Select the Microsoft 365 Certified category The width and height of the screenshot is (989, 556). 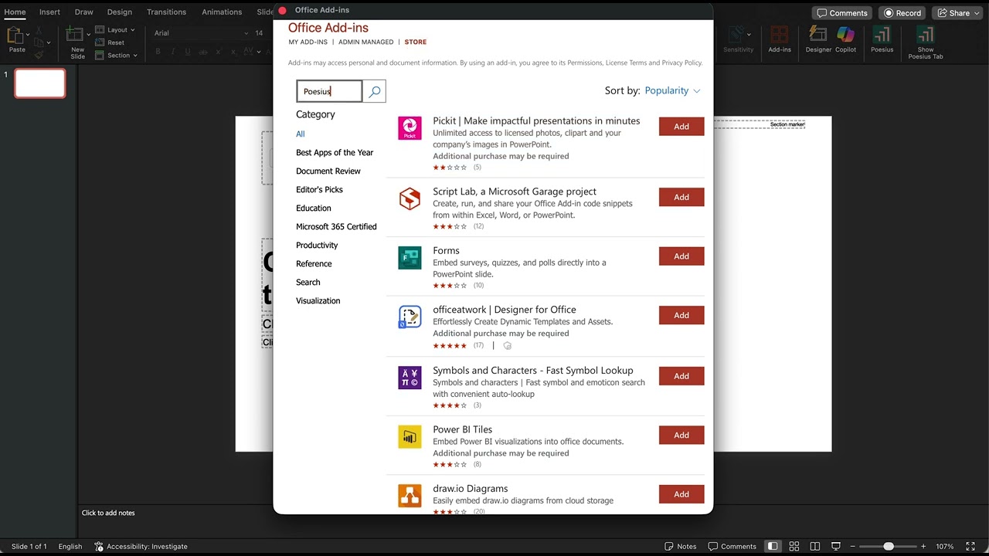336,227
